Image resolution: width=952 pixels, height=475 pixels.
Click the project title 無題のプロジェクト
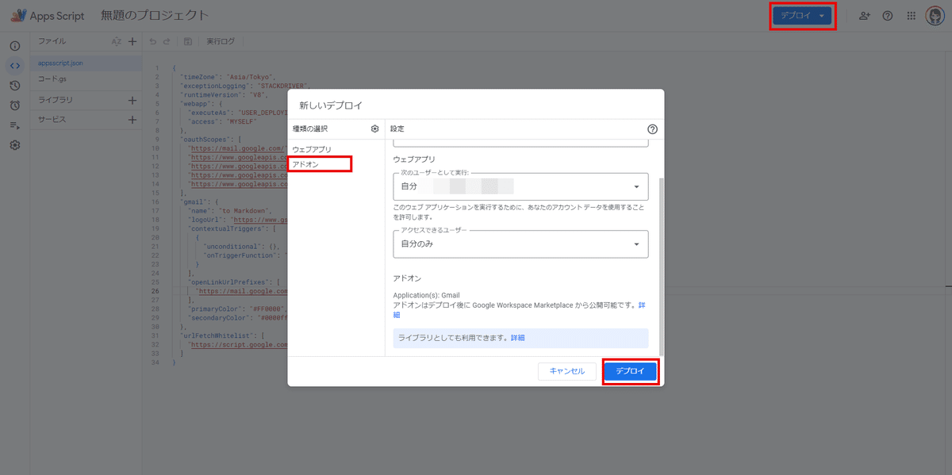coord(155,16)
